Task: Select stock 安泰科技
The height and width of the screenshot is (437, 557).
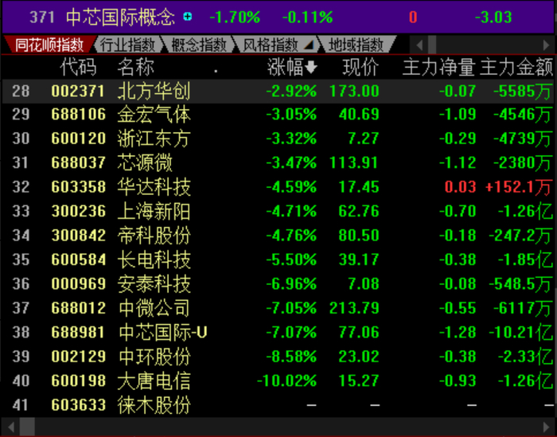Action: [154, 283]
